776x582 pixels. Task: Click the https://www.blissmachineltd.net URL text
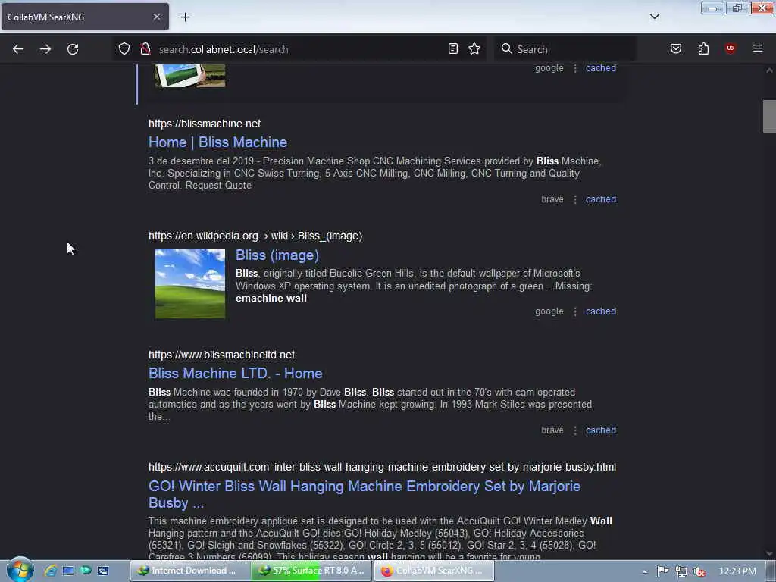222,355
